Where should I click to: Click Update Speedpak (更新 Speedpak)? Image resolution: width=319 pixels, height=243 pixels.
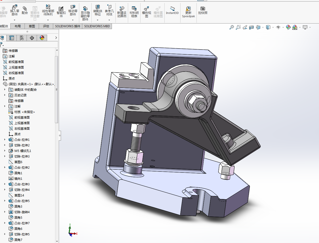click(x=188, y=12)
